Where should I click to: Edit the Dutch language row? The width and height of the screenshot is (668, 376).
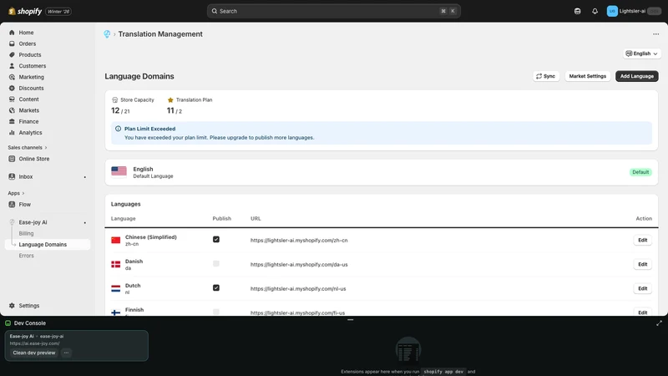coord(642,288)
